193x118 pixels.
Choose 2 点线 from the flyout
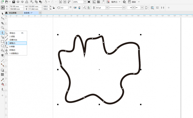(16, 36)
